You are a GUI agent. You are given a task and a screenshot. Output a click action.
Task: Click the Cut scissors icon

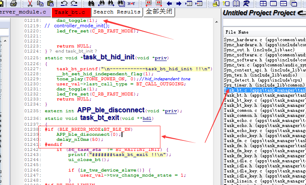(x=30, y=3)
